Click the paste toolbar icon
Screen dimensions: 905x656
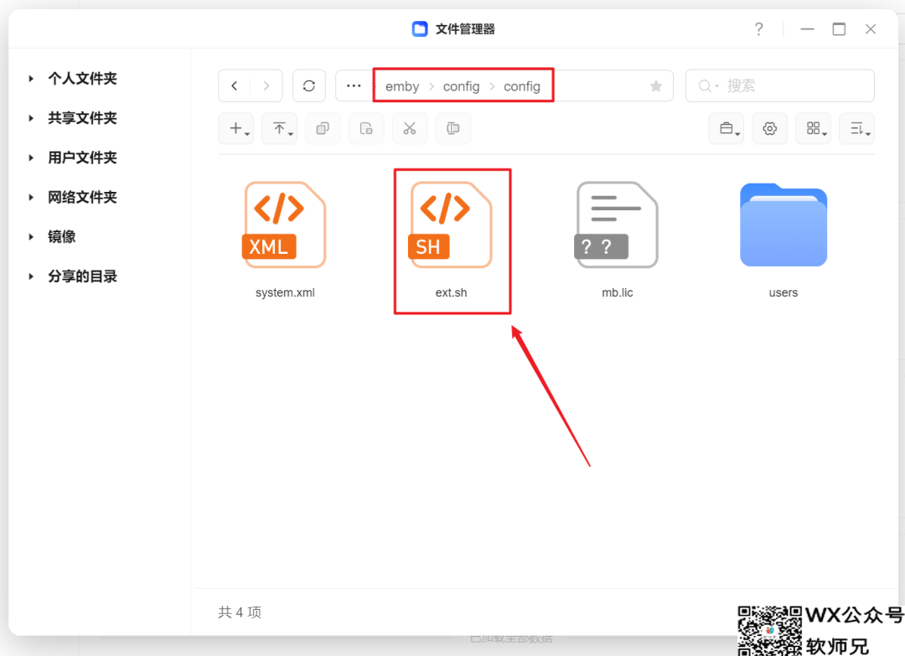366,129
